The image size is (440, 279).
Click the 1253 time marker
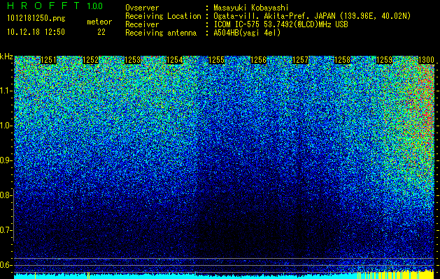132,60
